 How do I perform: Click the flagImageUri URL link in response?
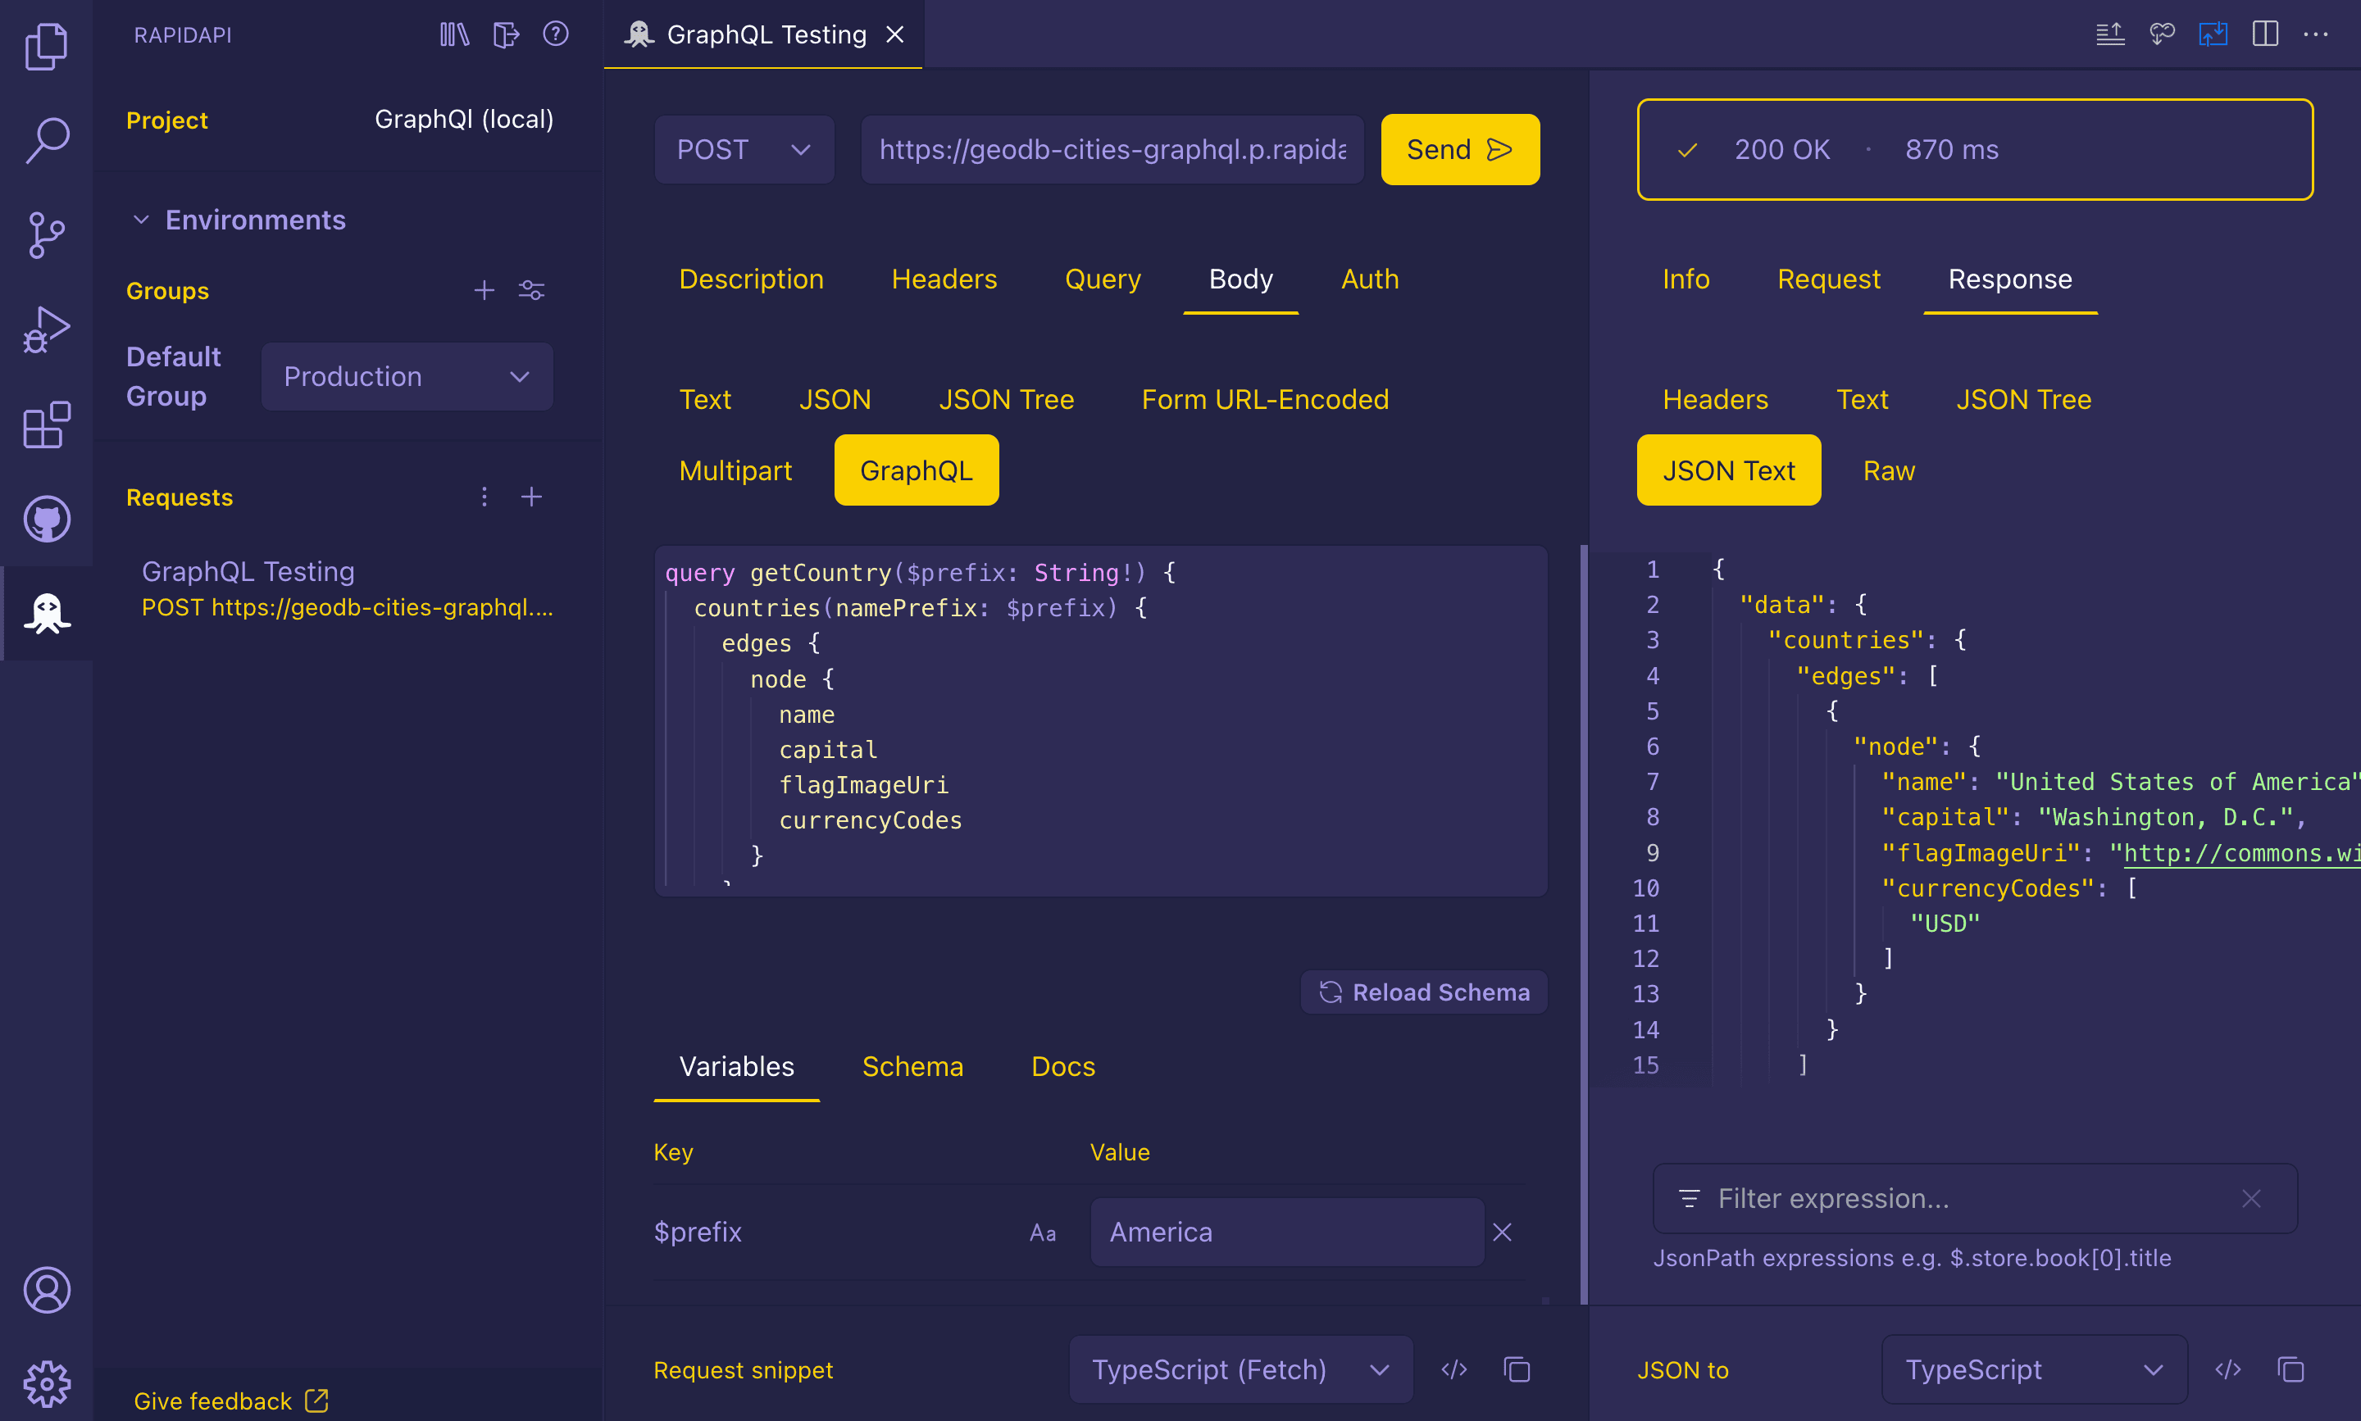point(2241,853)
